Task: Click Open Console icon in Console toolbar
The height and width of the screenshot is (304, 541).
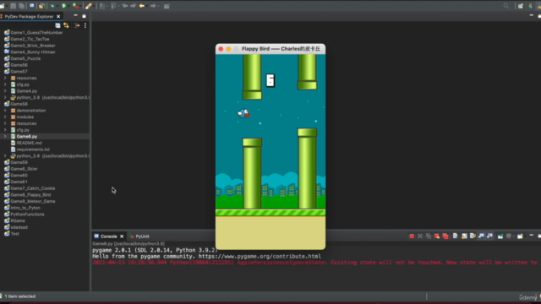Action: pos(520,236)
